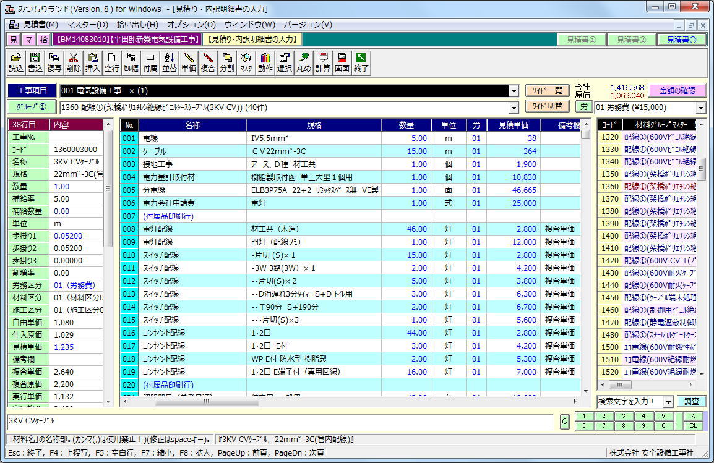Click the 終了 (exit) toolbar icon
The width and height of the screenshot is (714, 463).
(361, 62)
